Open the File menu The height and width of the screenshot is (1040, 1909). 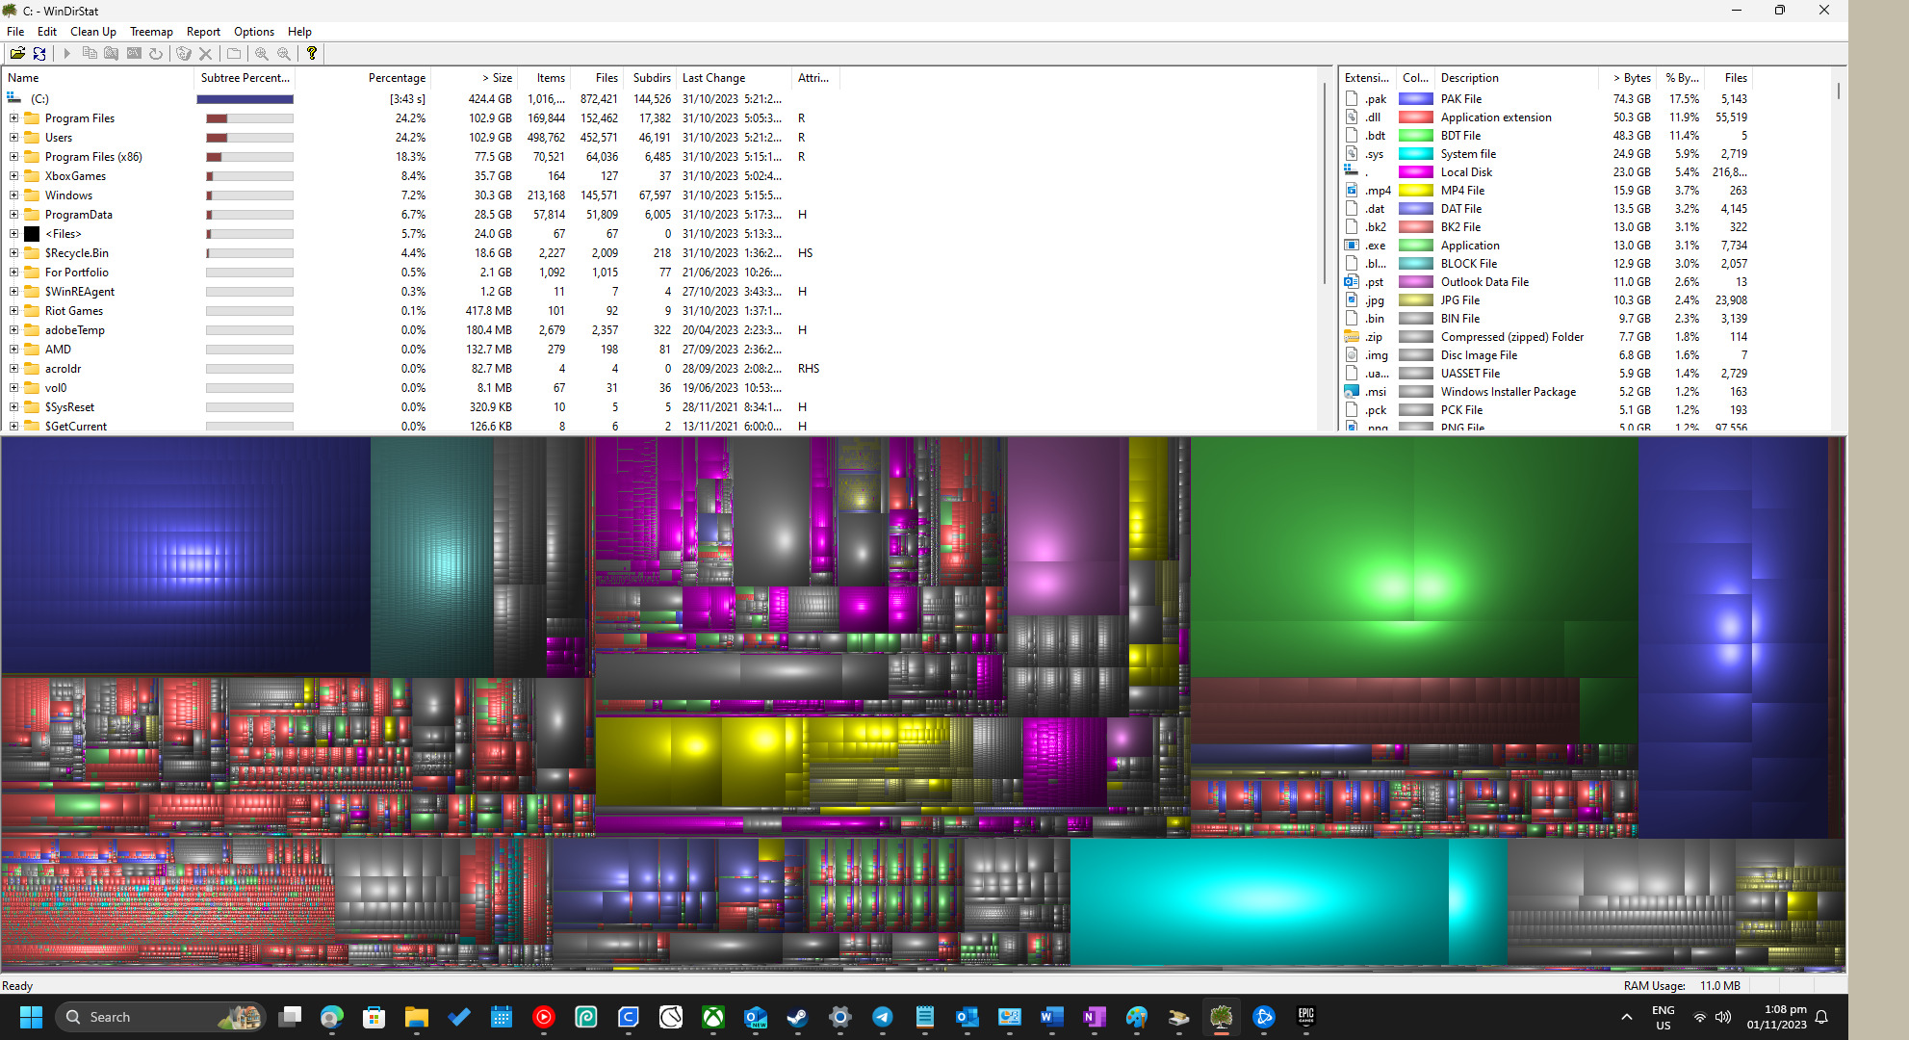(x=15, y=32)
